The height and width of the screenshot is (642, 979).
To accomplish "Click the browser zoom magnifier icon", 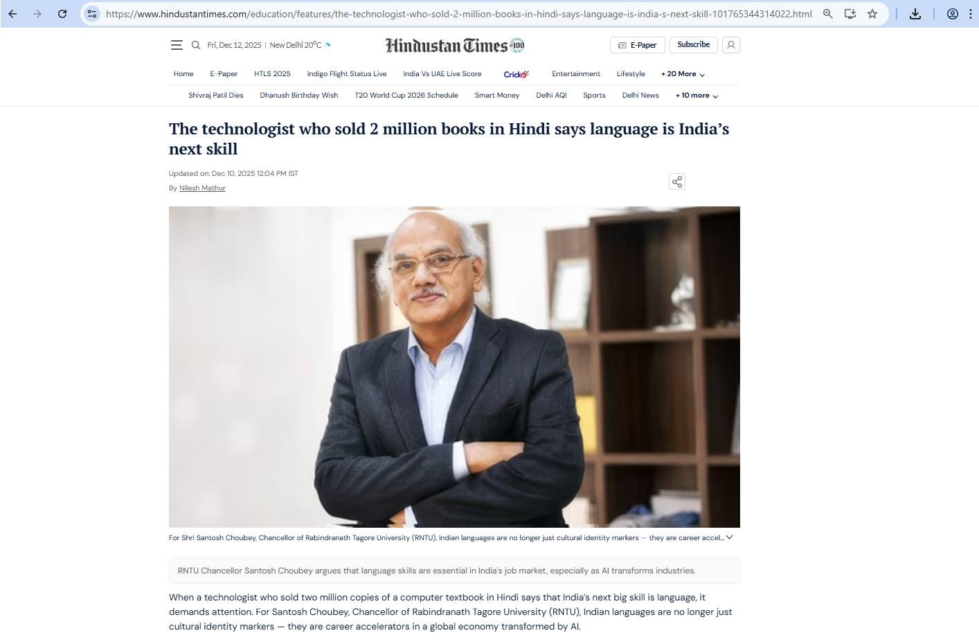I will click(x=828, y=14).
